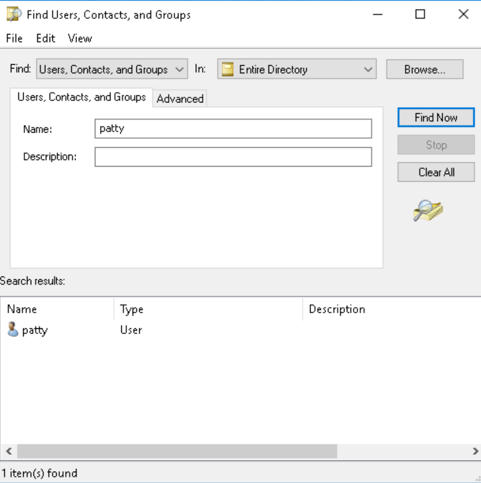
Task: Switch to the Advanced tab
Action: click(180, 99)
